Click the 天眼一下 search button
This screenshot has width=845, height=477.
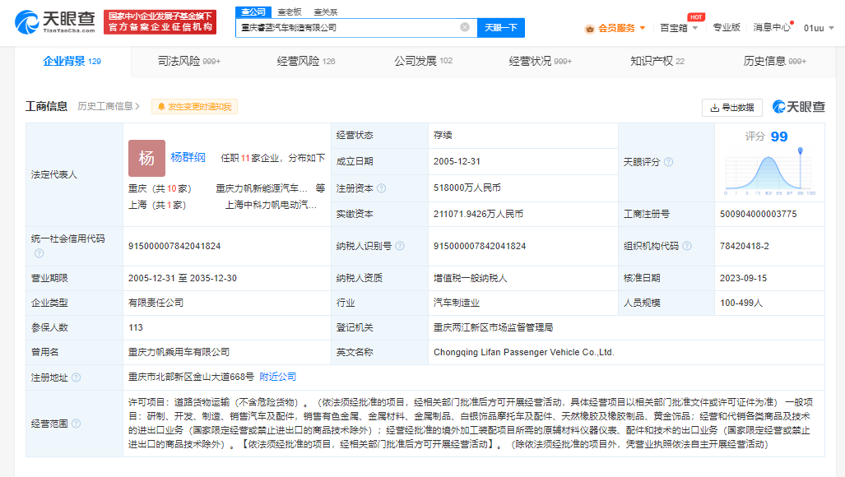click(501, 27)
